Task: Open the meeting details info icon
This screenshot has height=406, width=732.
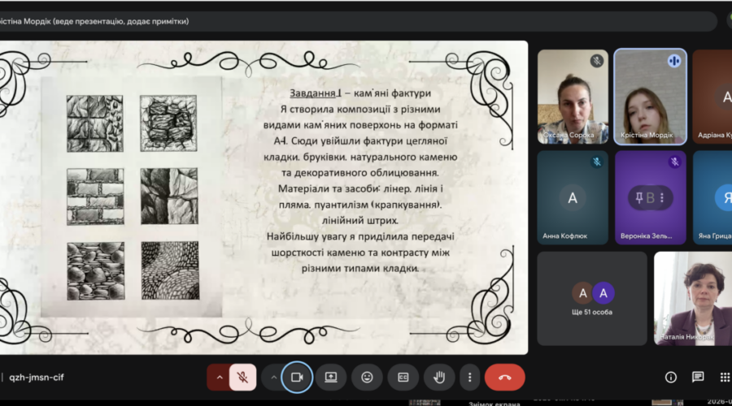Action: (x=671, y=377)
